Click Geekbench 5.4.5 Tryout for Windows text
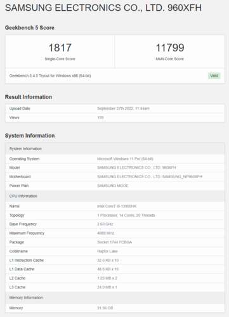229x317 pixels. click(50, 75)
